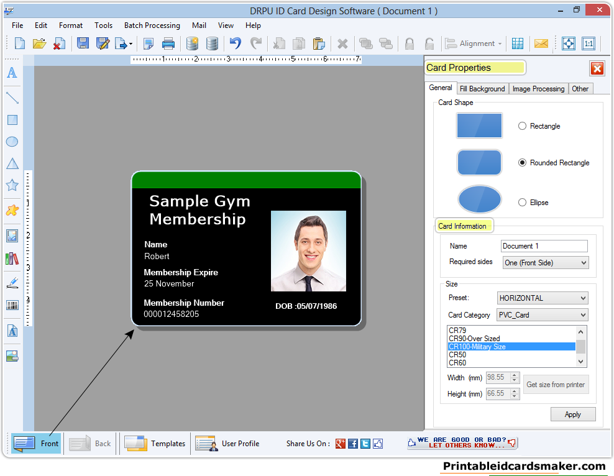Image resolution: width=614 pixels, height=476 pixels.
Task: Switch to the Back card side
Action: 90,444
